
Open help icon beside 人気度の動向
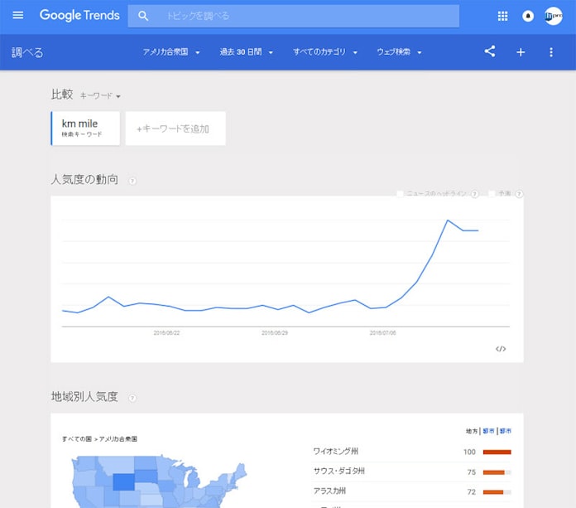tap(132, 180)
